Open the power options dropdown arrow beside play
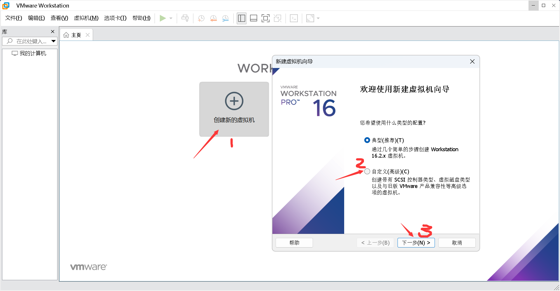 click(x=171, y=18)
